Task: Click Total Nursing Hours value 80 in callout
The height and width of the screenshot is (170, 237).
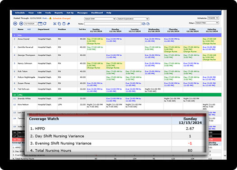Action: tap(190, 150)
